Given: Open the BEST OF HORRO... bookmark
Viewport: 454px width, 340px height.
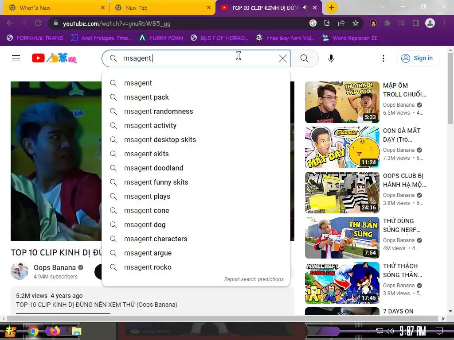Looking at the screenshot, I should tap(219, 38).
